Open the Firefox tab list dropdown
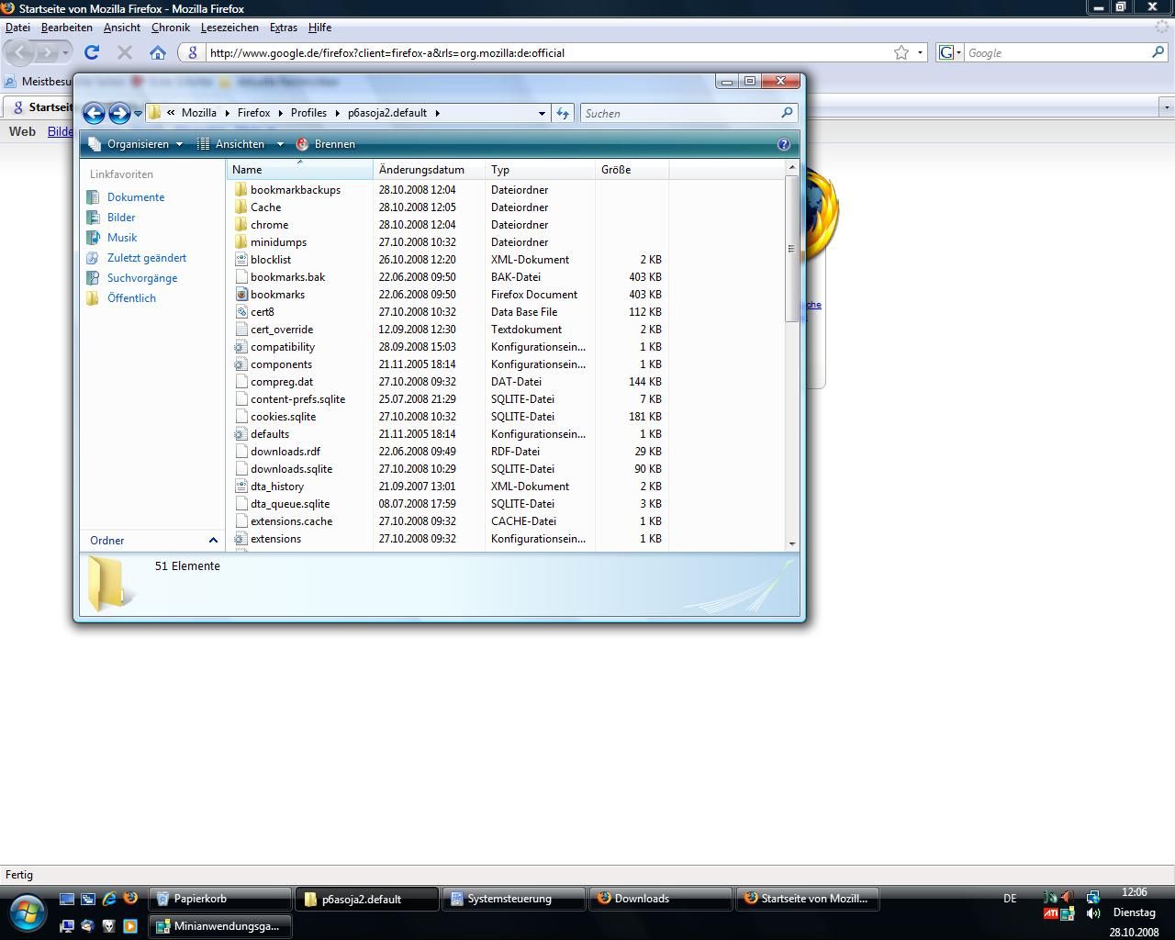1175x940 pixels. (x=1167, y=107)
